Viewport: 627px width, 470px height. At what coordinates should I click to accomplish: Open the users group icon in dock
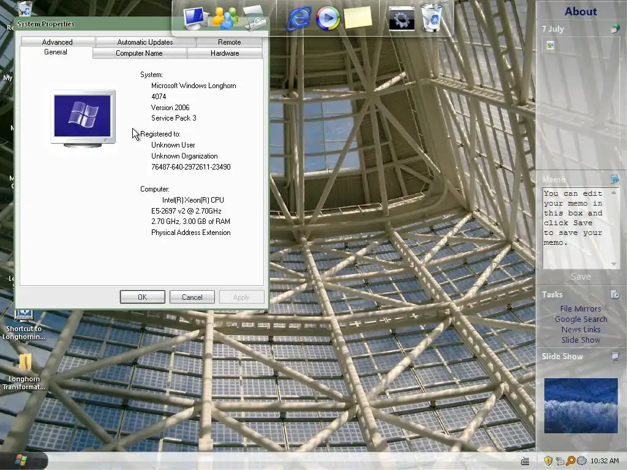click(x=225, y=18)
